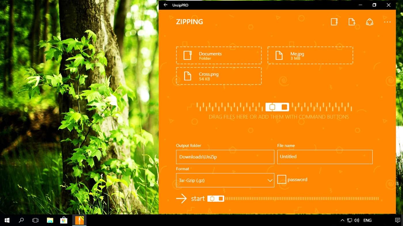Viewport: 403px width, 226px height.
Task: Enable the password checkbox
Action: (x=281, y=179)
